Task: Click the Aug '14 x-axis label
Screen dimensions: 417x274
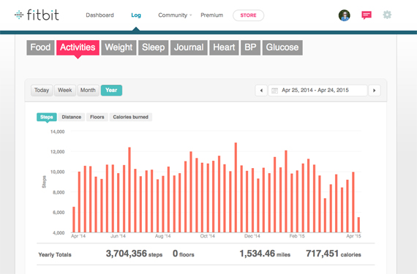Action: point(162,236)
